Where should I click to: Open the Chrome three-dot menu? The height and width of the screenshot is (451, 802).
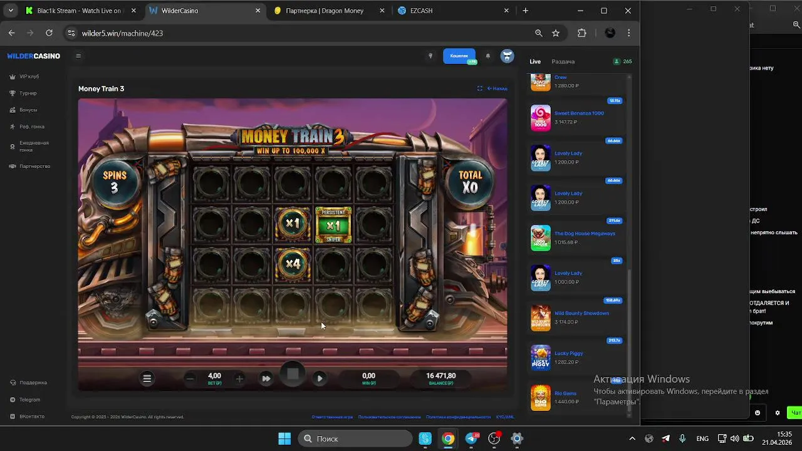628,33
